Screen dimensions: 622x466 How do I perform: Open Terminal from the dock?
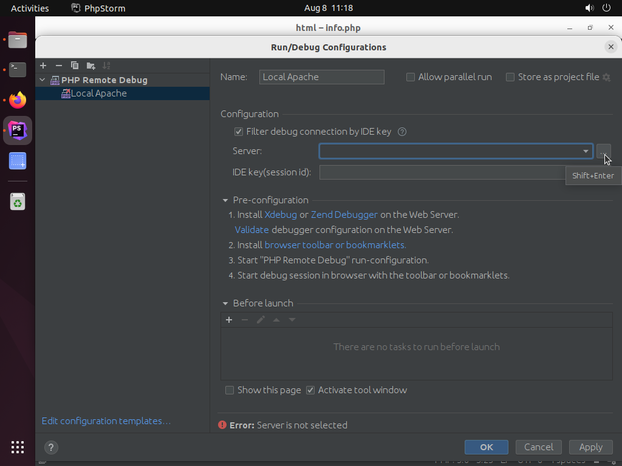point(18,70)
